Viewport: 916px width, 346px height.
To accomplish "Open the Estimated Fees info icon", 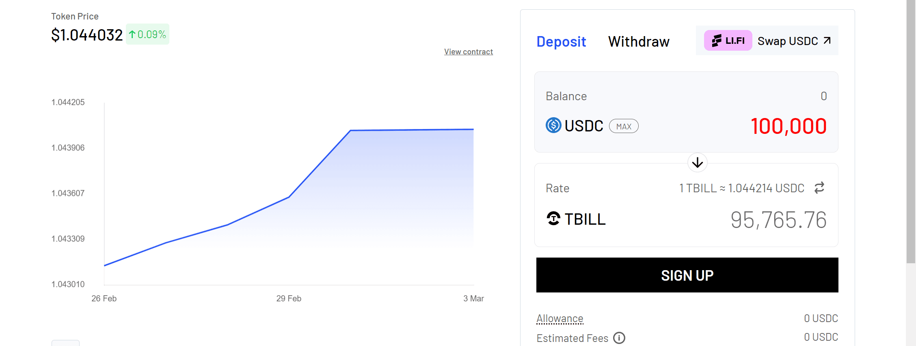I will [x=619, y=338].
